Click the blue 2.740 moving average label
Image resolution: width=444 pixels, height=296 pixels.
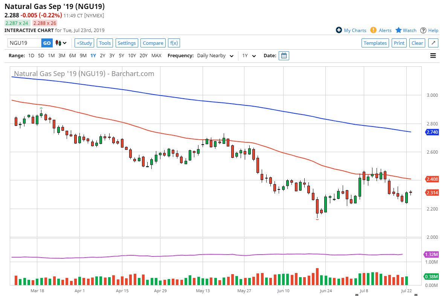[x=431, y=132]
